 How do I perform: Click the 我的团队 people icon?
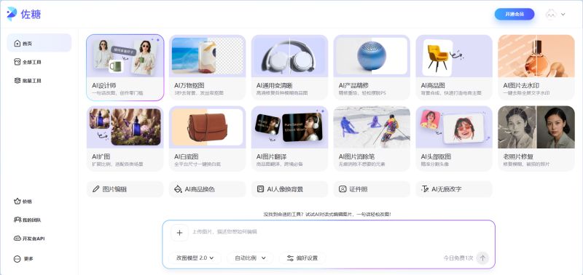pyautogui.click(x=17, y=220)
